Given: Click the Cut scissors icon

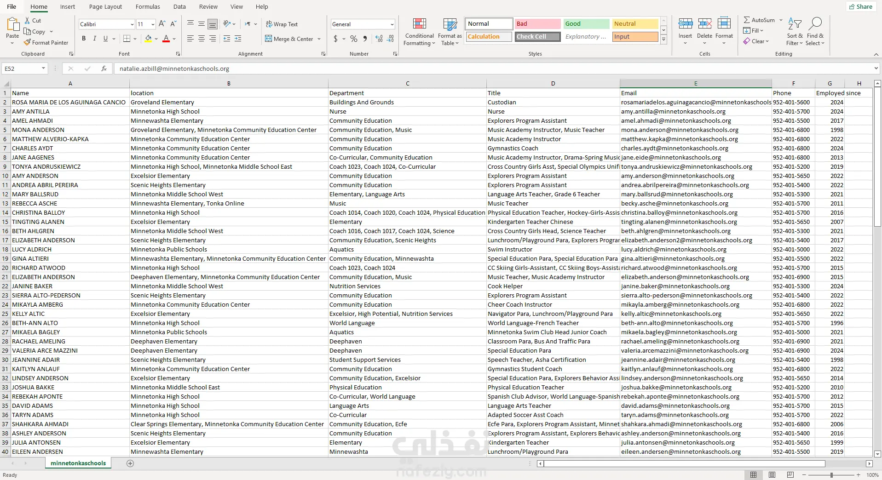Looking at the screenshot, I should tap(27, 21).
